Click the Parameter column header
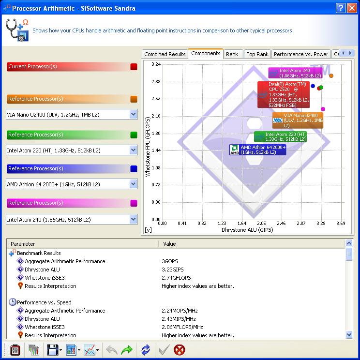Image resolution: width=360 pixels, height=360 pixels. [83, 244]
